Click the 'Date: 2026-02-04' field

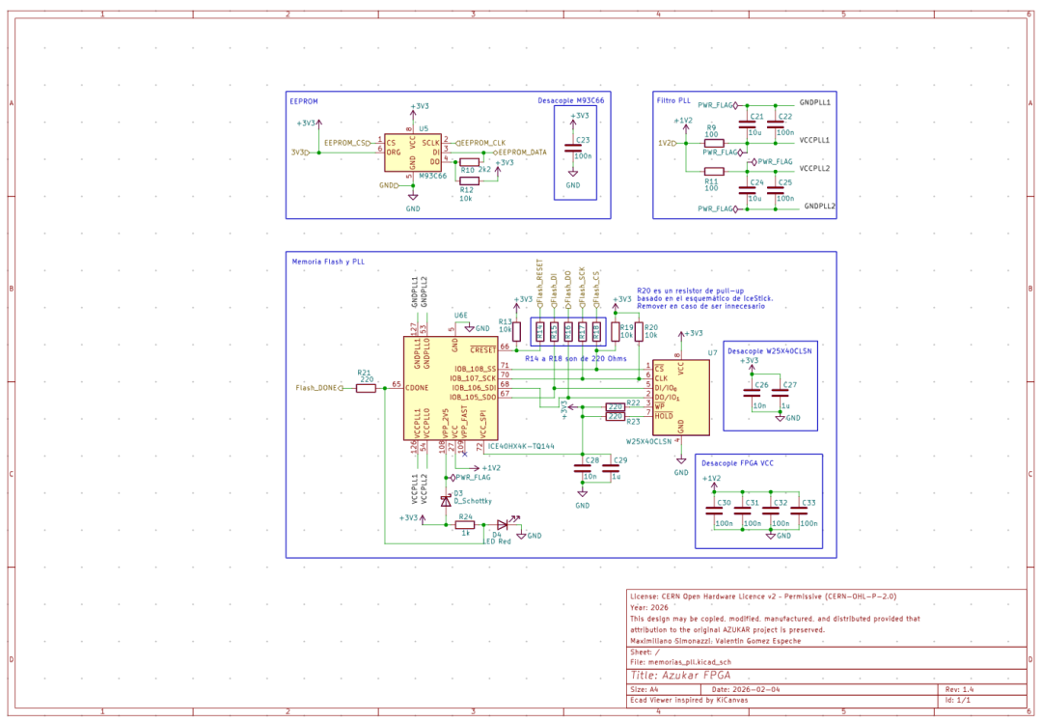pos(746,690)
